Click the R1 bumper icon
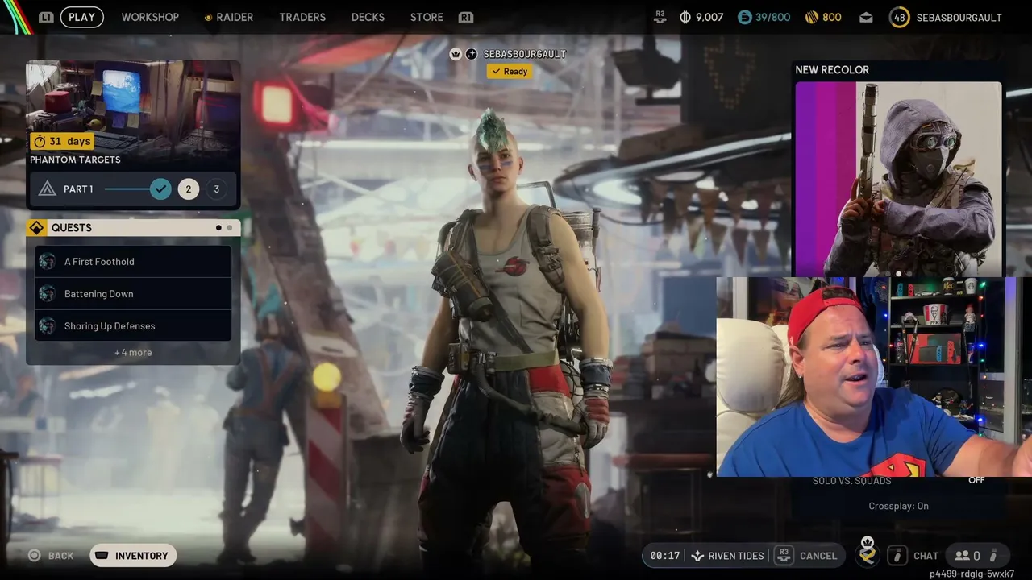Screen dimensions: 1032x580 click(465, 17)
